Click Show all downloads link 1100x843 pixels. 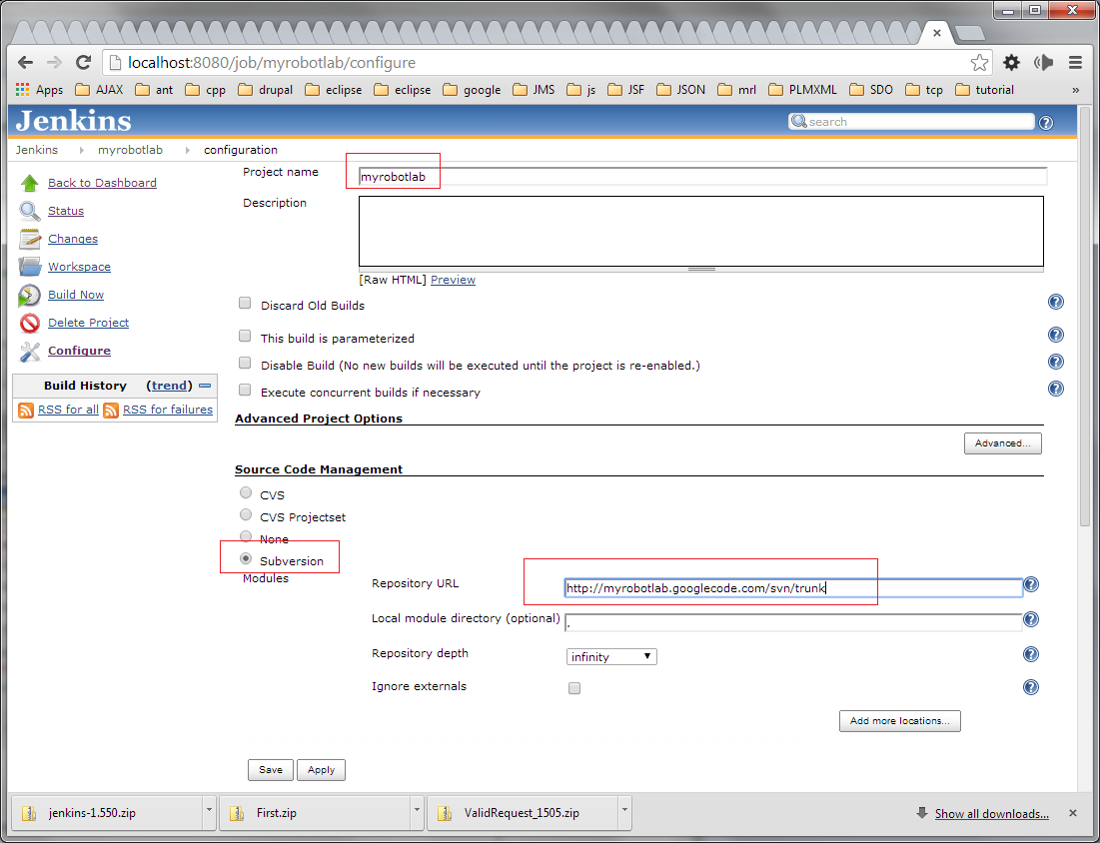(991, 814)
